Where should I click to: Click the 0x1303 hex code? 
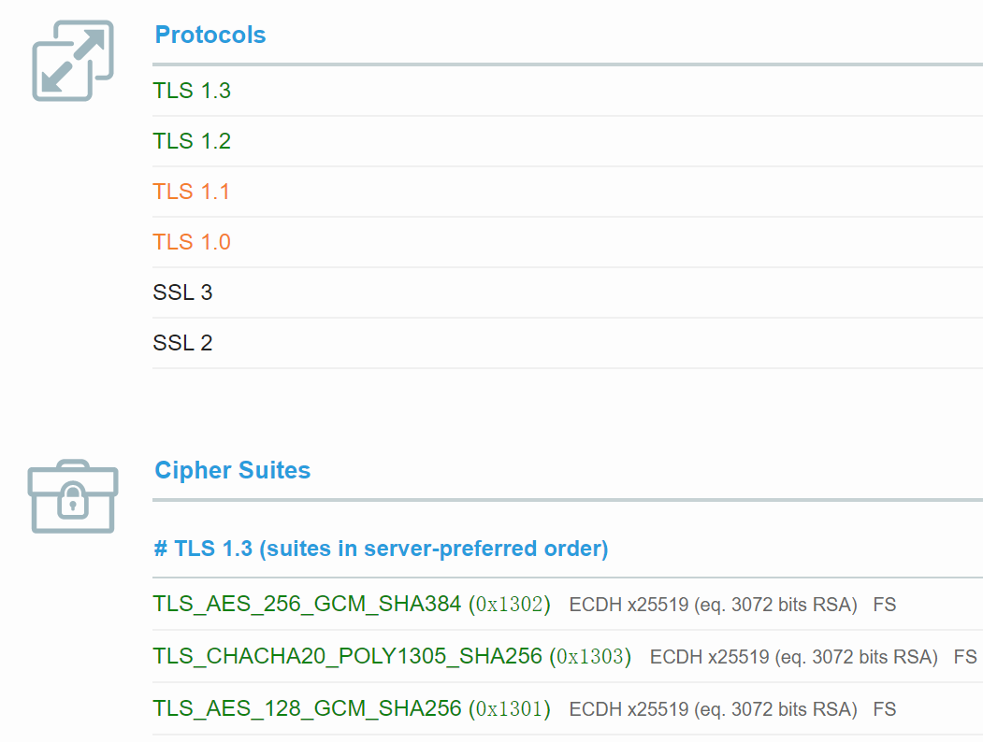point(590,657)
